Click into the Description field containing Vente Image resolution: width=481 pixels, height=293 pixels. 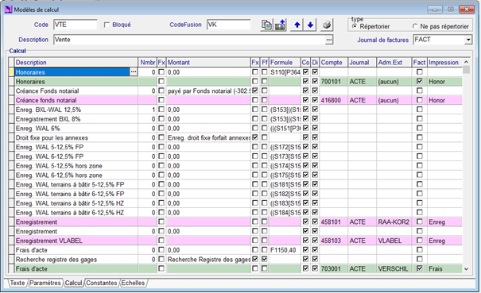coord(189,40)
